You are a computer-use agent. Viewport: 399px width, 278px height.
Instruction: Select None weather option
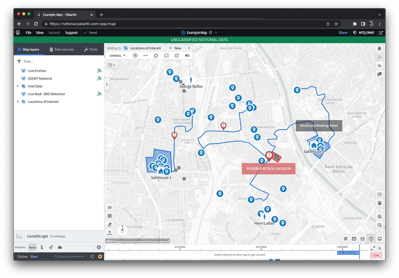click(32, 247)
